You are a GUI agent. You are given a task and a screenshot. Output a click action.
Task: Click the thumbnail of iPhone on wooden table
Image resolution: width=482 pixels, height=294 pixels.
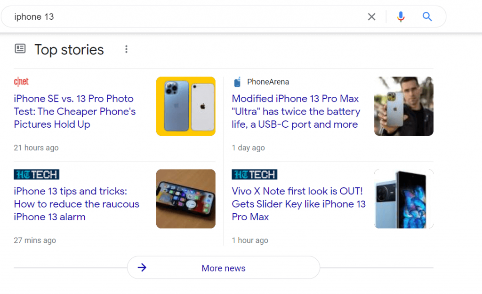[185, 199]
